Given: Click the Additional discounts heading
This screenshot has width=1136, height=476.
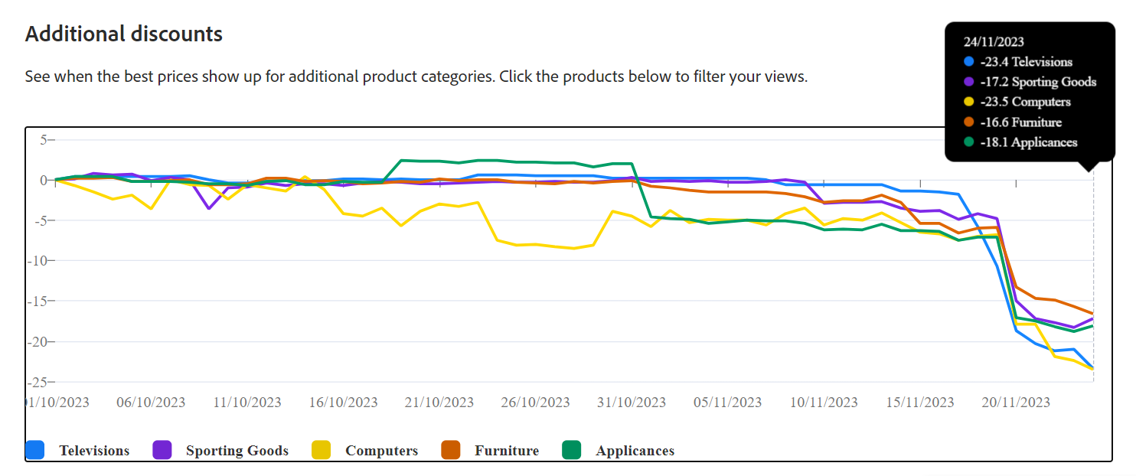Looking at the screenshot, I should [x=124, y=34].
